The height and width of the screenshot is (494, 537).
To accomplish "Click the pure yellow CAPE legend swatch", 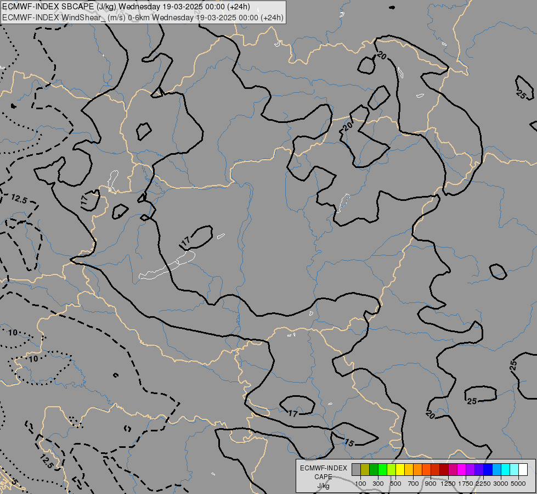I will [400, 469].
